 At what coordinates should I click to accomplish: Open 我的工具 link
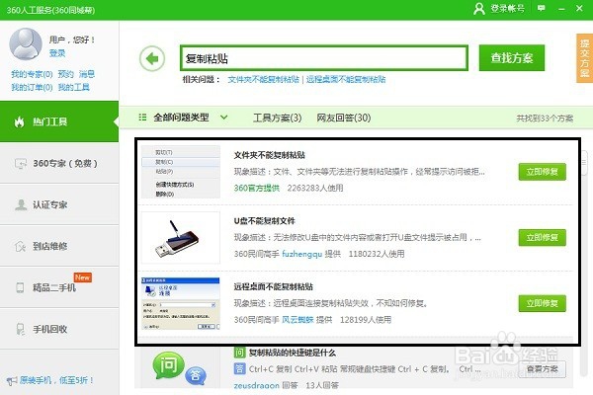(74, 87)
